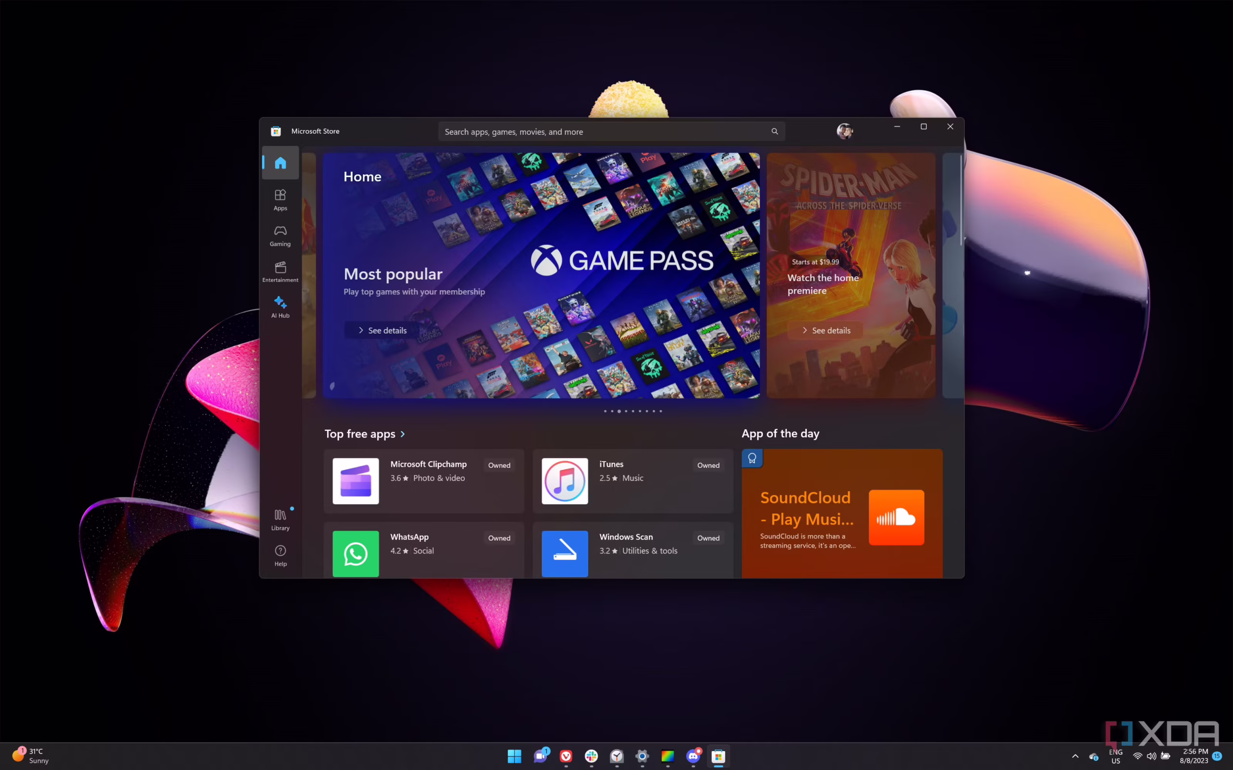Open your Library from the sidebar
The image size is (1233, 770).
[280, 518]
